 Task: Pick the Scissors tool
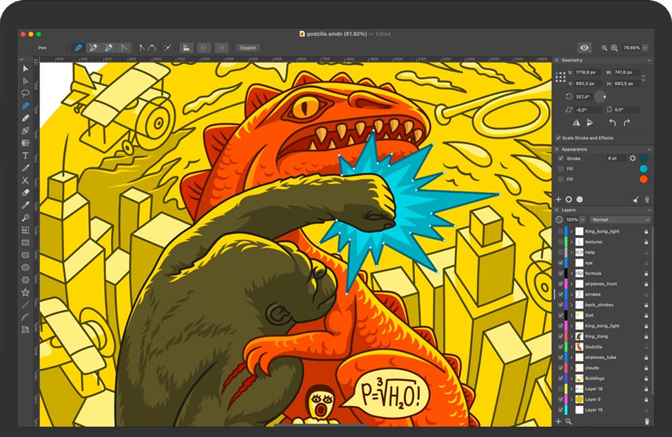(26, 180)
